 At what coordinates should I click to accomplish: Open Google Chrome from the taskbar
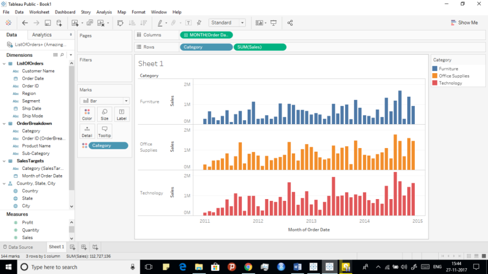(x=248, y=267)
